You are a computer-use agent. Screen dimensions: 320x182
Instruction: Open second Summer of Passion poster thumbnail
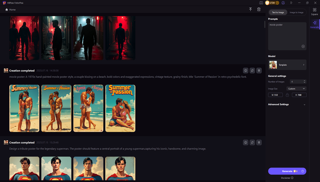pyautogui.click(x=56, y=108)
